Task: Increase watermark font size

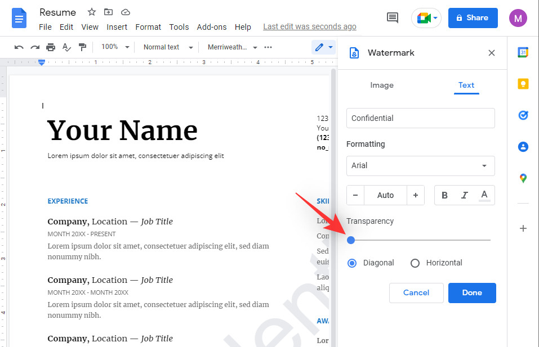Action: pos(416,195)
